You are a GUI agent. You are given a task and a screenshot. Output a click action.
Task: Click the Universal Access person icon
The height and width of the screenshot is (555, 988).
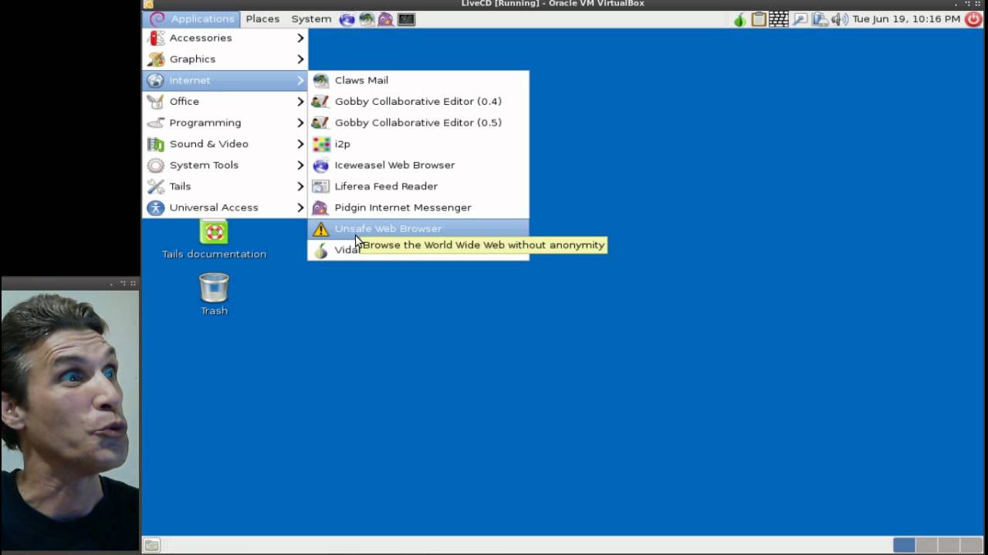pyautogui.click(x=156, y=207)
